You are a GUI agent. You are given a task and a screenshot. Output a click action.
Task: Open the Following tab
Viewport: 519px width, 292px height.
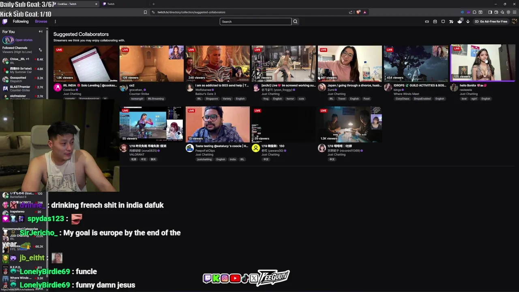point(21,21)
